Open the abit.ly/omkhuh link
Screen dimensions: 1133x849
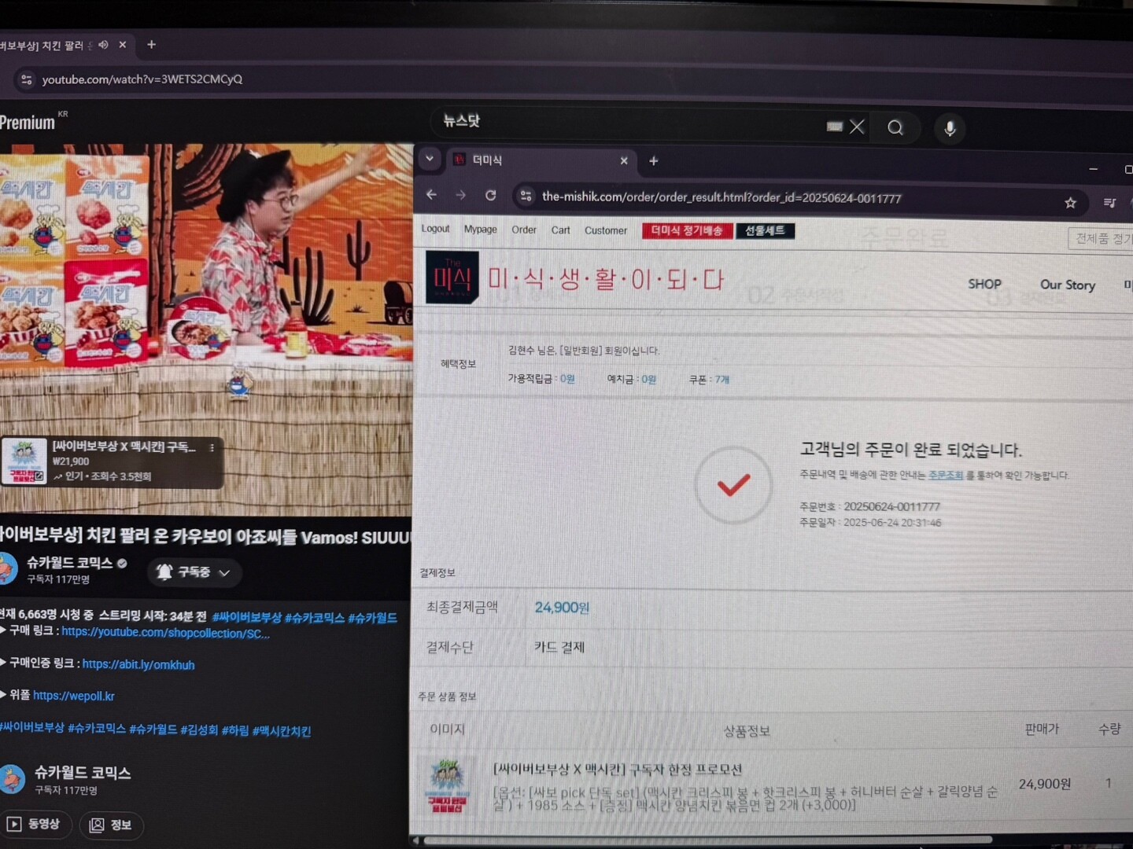[138, 664]
